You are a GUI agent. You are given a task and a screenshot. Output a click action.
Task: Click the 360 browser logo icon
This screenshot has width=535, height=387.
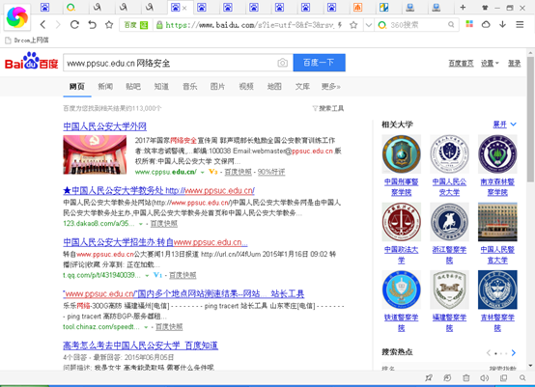click(x=17, y=17)
